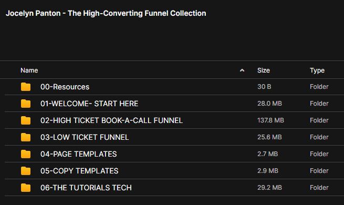Open the 05-COPY TEMPLATES folder name
The width and height of the screenshot is (344, 205).
(79, 171)
